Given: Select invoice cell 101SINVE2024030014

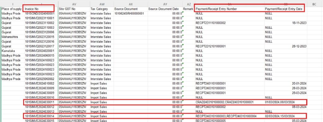Looking at the screenshot, I should click(x=41, y=116).
